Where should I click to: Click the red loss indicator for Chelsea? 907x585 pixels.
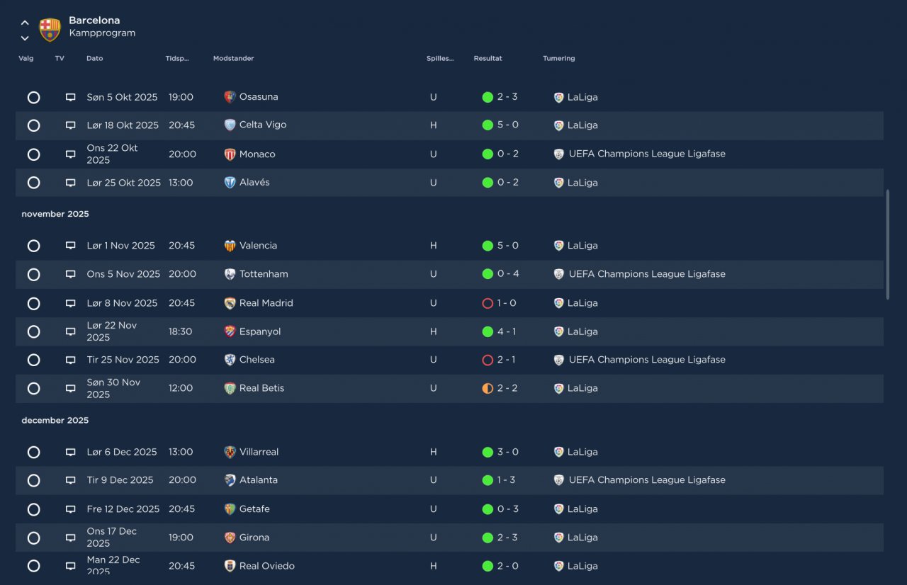488,360
